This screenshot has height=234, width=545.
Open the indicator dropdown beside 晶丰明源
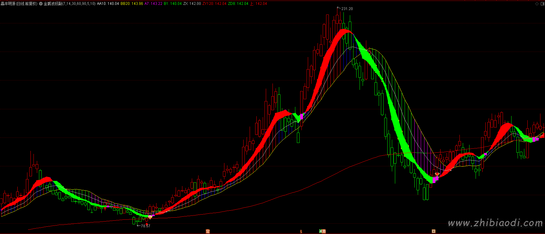point(41,4)
